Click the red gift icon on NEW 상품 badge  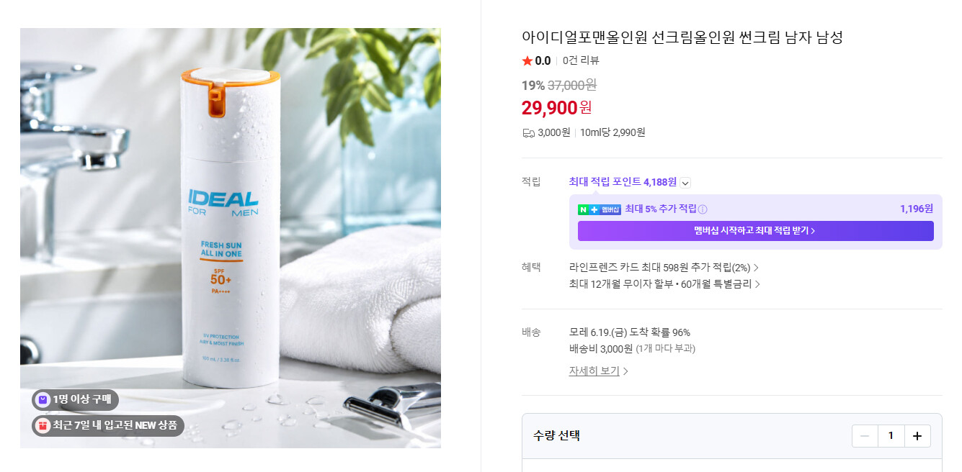click(x=43, y=425)
